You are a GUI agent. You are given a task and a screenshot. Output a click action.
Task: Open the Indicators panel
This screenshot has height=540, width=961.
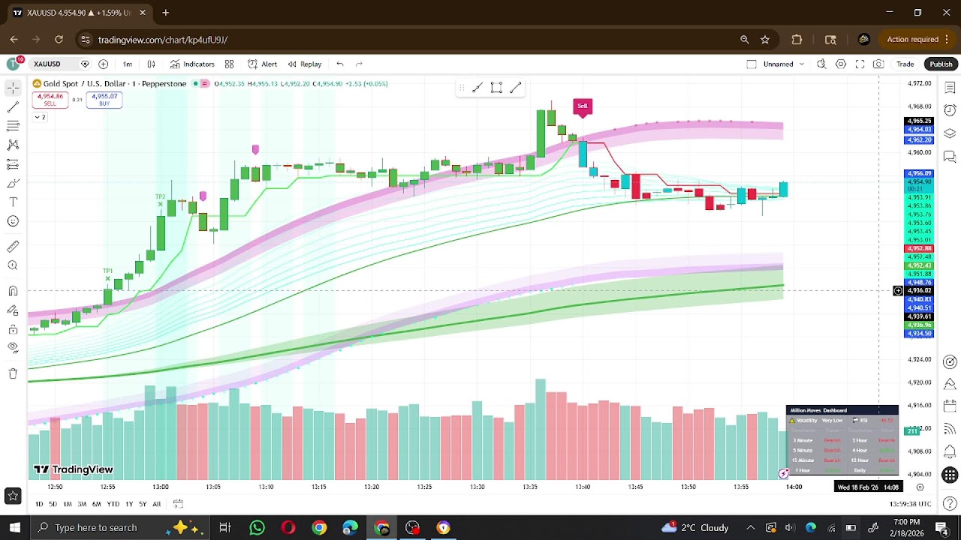192,64
